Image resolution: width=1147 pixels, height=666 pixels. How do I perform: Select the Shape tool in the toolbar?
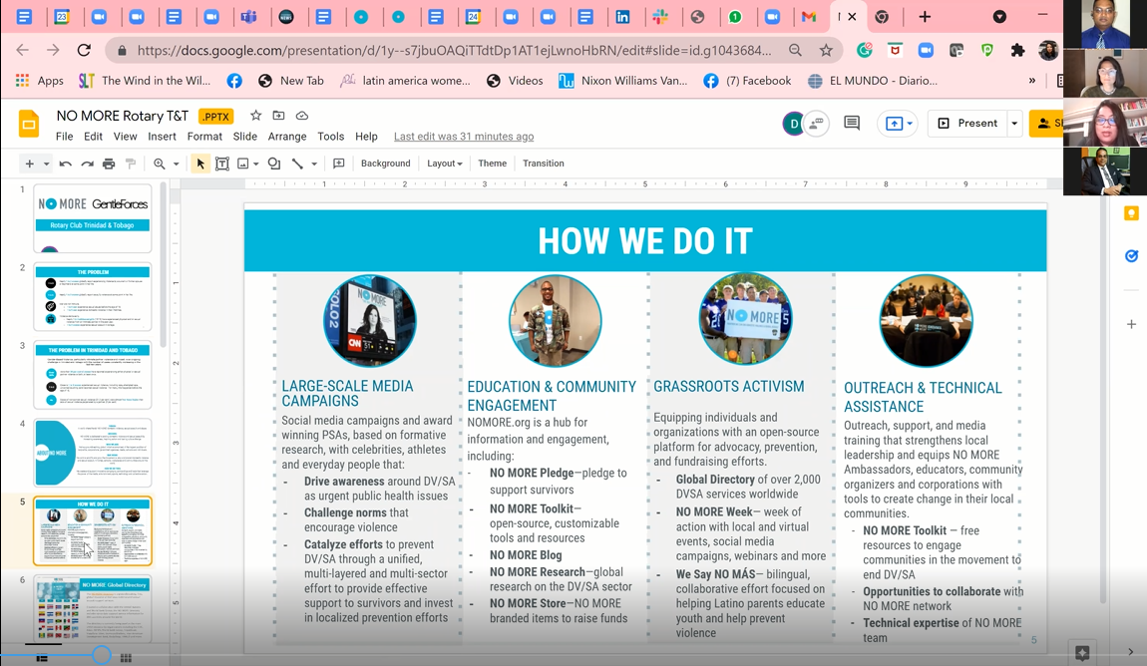click(x=274, y=164)
